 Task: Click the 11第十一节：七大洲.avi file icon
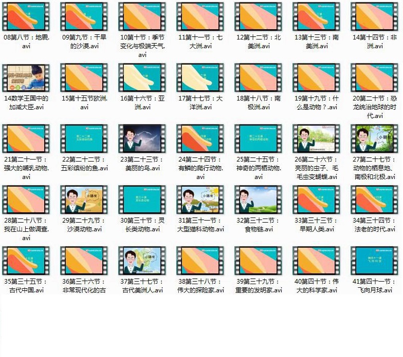[x=200, y=17]
